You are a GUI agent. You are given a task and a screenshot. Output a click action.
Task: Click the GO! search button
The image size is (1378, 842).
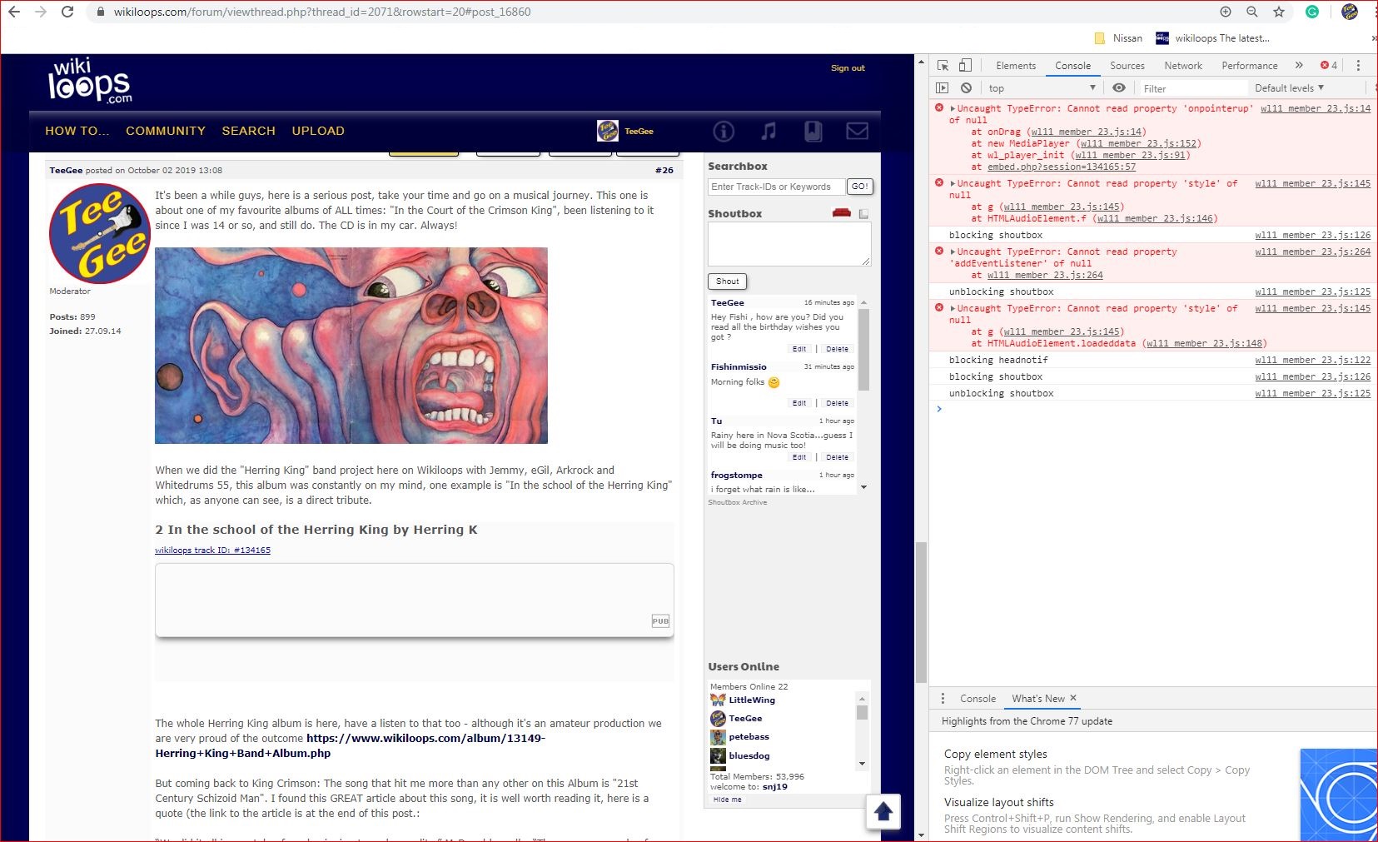[860, 187]
